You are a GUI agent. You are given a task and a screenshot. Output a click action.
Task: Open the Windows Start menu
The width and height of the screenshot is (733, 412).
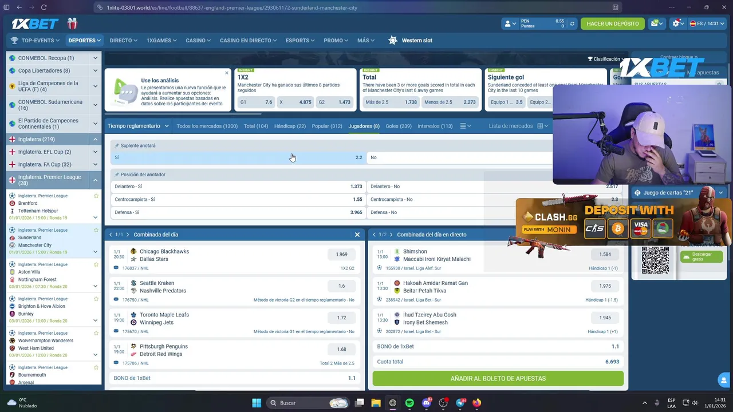257,403
